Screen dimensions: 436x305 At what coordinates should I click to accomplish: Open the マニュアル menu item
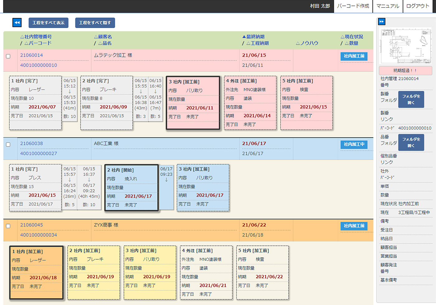388,6
